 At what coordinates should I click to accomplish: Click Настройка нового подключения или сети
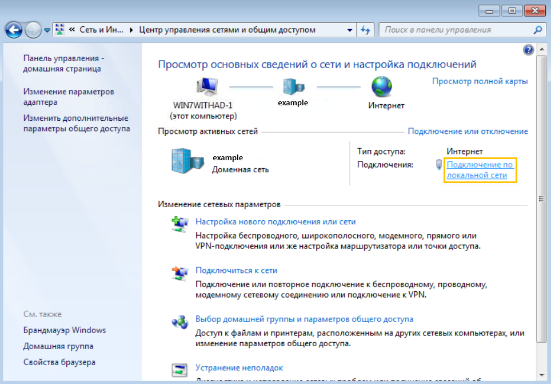click(275, 221)
